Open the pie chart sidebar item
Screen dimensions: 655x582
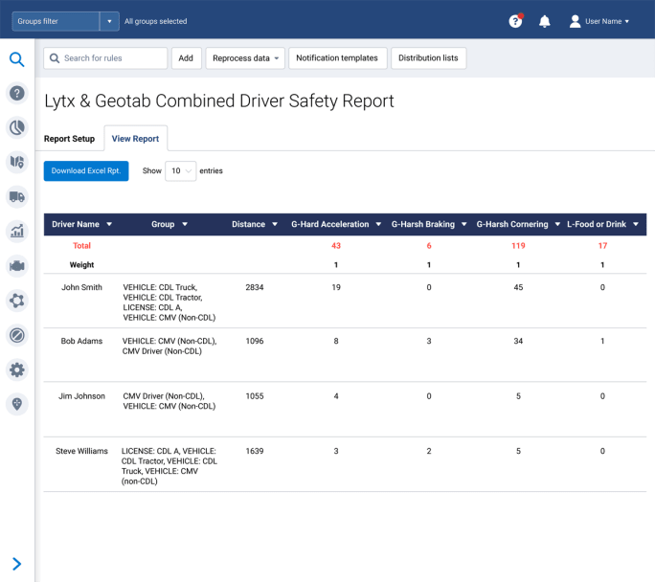point(16,127)
